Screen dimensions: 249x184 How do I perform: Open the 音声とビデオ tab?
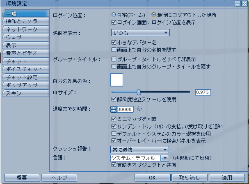26,53
